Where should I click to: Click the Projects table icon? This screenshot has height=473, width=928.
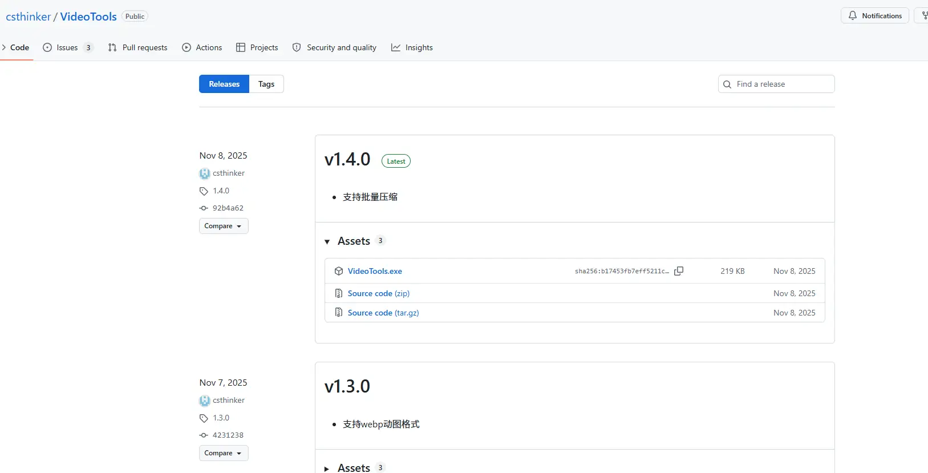(241, 47)
